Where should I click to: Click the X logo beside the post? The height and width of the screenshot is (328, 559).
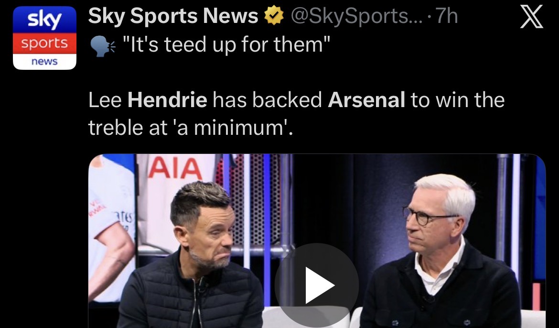(532, 17)
